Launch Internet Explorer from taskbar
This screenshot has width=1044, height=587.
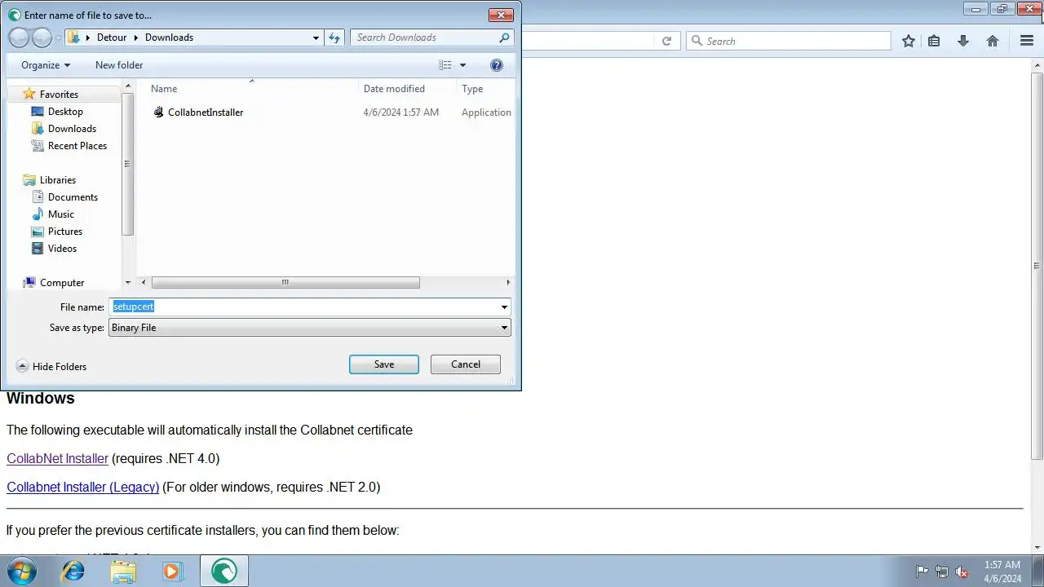(73, 571)
